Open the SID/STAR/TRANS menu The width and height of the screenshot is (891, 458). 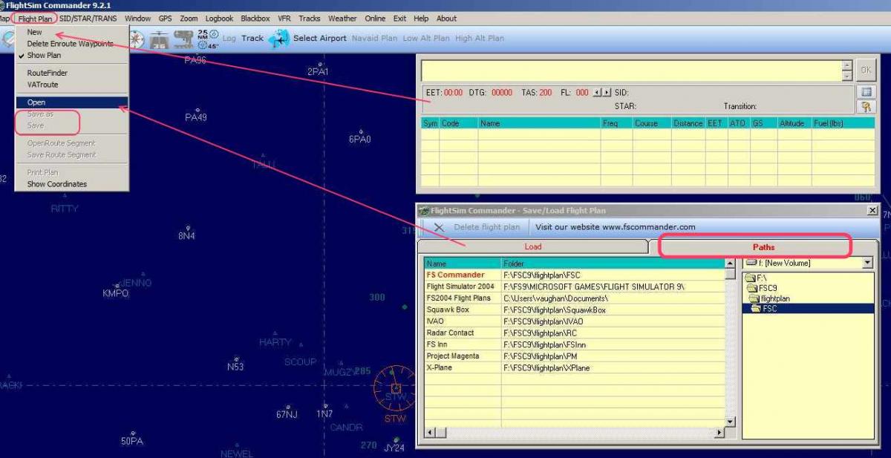click(x=88, y=19)
